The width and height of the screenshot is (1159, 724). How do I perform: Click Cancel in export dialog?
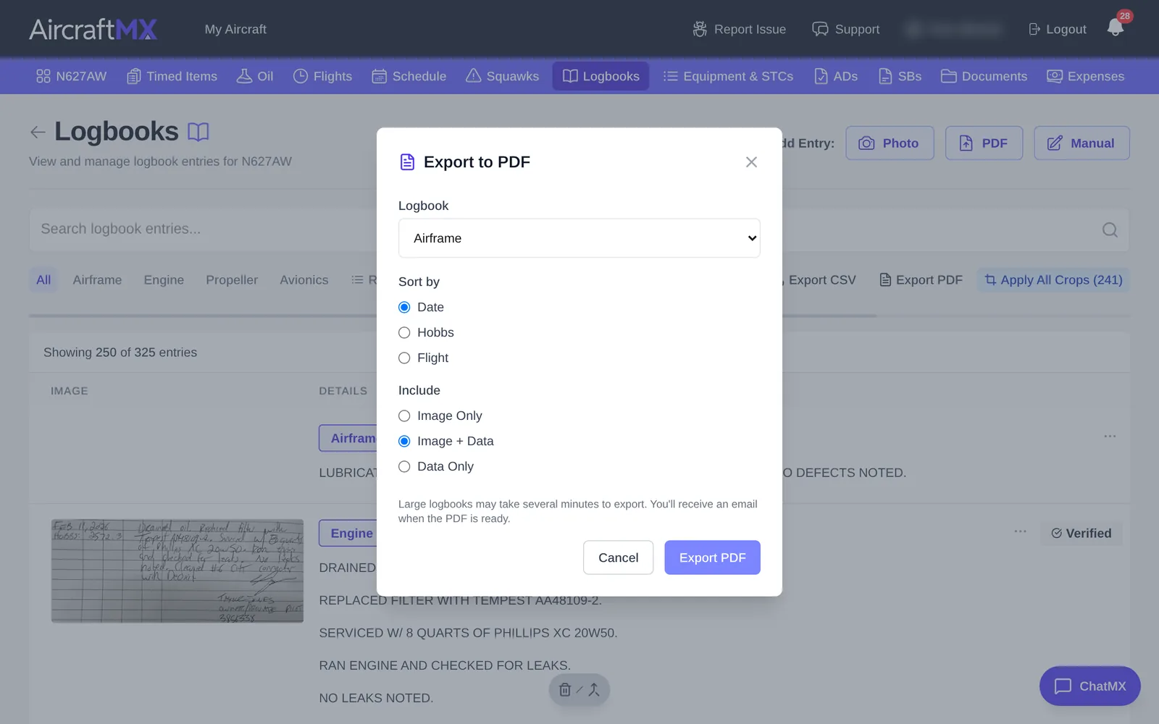click(x=619, y=557)
